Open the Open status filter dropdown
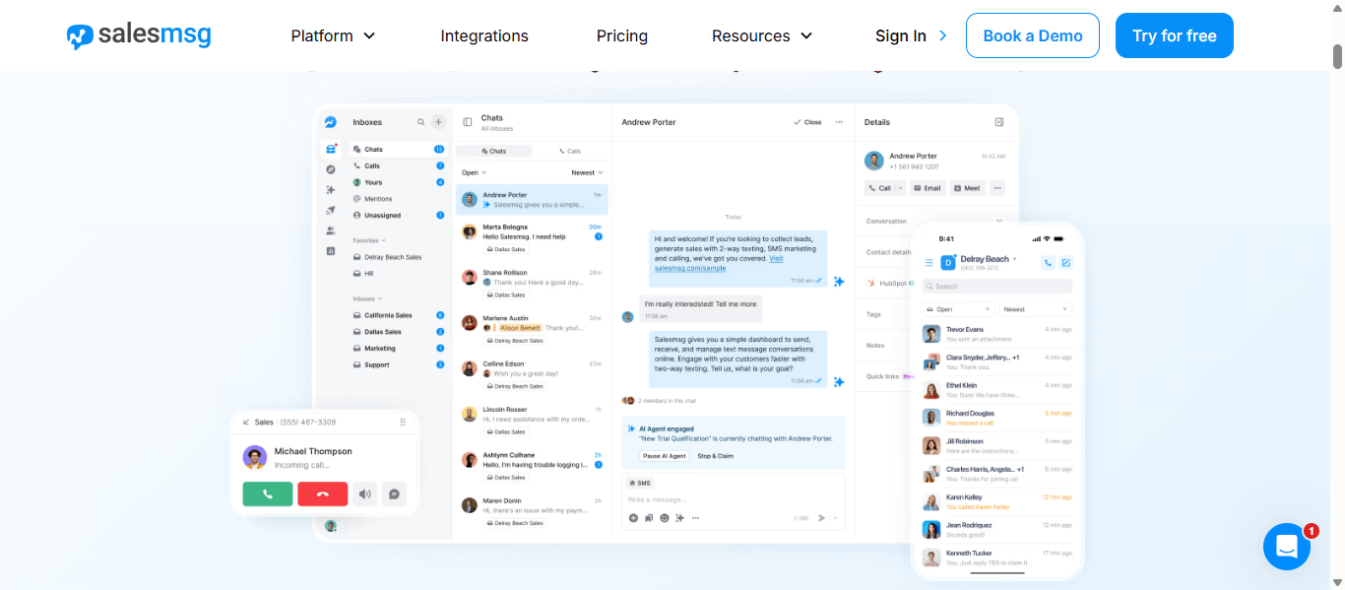Screen dimensions: 1345x590 tap(474, 172)
